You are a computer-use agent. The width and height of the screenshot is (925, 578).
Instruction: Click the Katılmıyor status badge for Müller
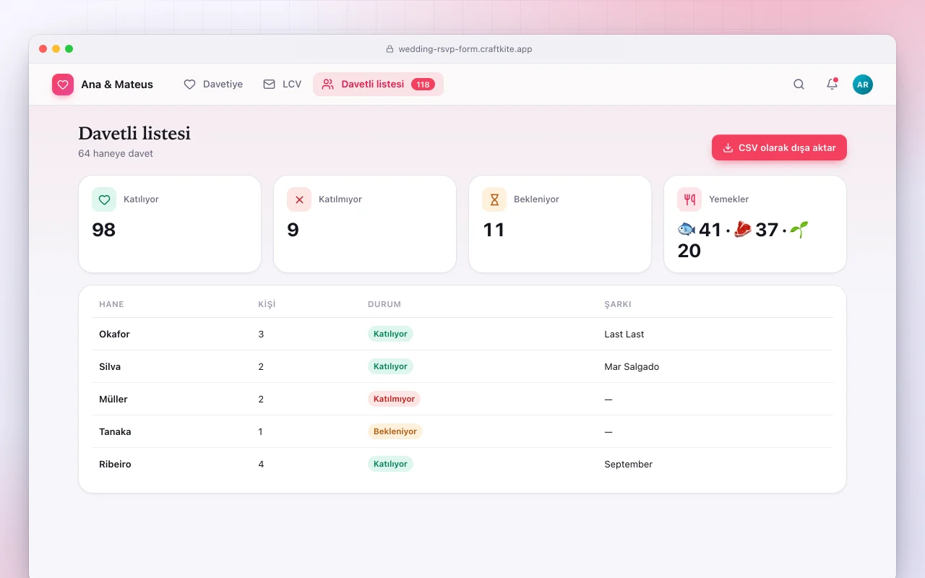pyautogui.click(x=394, y=399)
